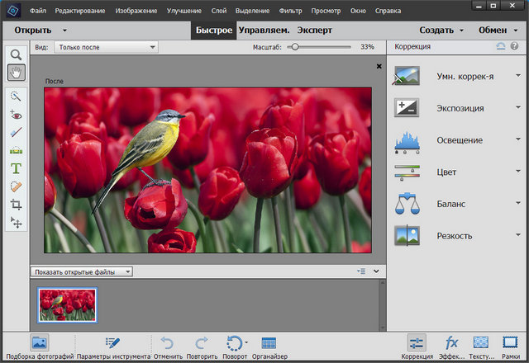Select the Zoom magnifier tool
529x363 pixels.
[16, 54]
